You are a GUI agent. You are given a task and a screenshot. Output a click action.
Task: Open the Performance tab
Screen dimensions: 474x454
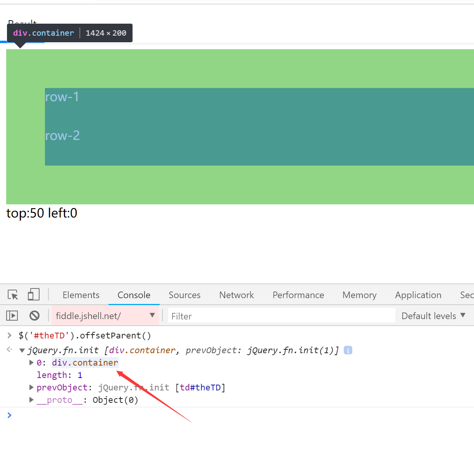click(x=298, y=295)
